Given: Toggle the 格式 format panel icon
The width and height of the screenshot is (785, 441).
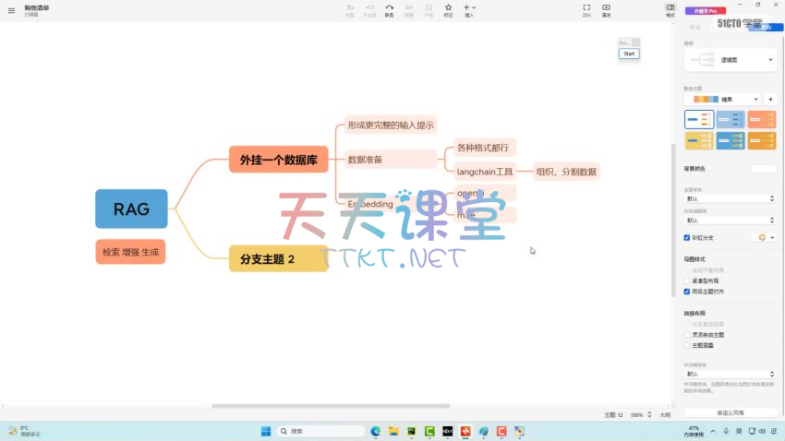Looking at the screenshot, I should [670, 8].
